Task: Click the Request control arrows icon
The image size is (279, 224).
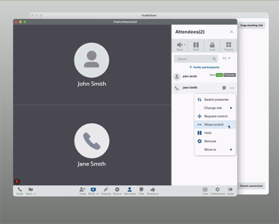Action: click(199, 116)
